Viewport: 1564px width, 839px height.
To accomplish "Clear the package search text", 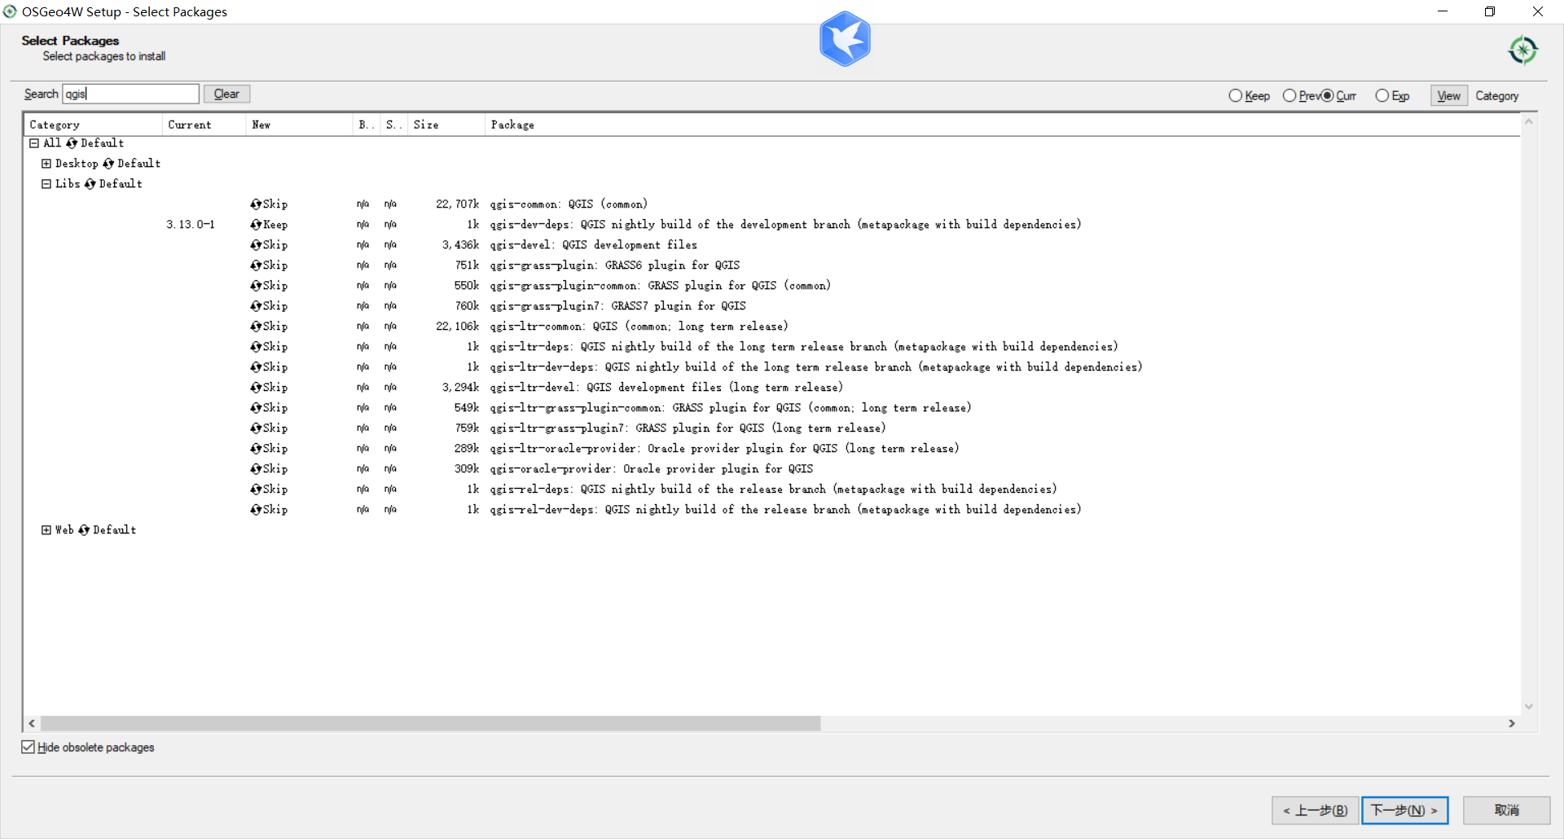I will [x=226, y=94].
